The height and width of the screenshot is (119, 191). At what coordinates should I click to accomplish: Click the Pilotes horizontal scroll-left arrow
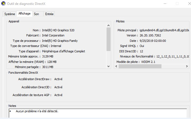point(116,66)
